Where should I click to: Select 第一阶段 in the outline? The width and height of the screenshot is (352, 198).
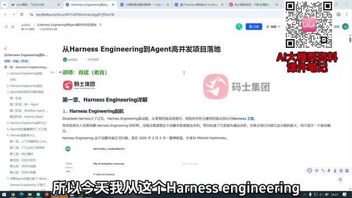[x=15, y=98]
